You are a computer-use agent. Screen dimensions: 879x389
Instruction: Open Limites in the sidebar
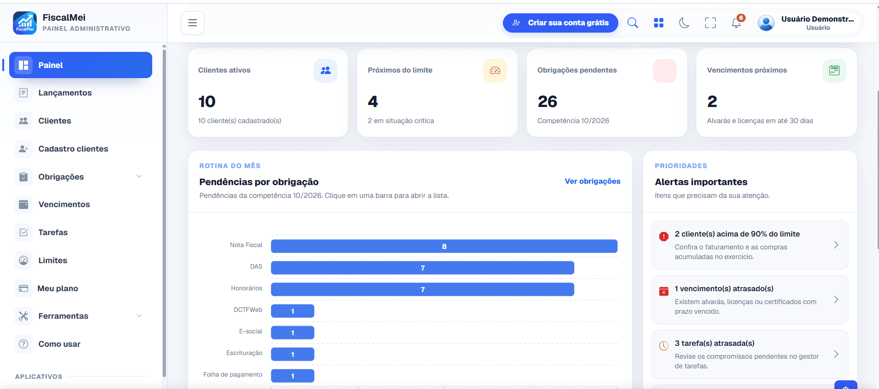point(80,260)
